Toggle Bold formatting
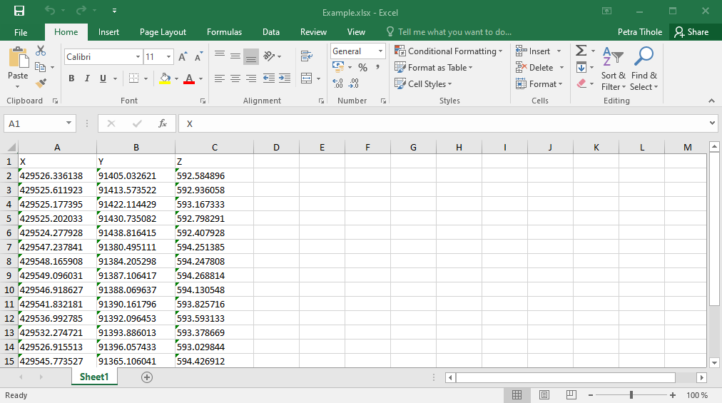 click(71, 78)
